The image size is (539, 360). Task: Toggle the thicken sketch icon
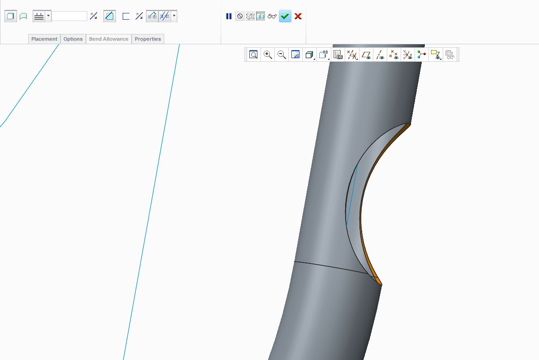pos(126,17)
